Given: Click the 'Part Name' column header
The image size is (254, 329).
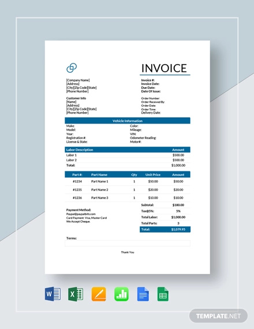Looking at the screenshot, I should (x=99, y=174).
